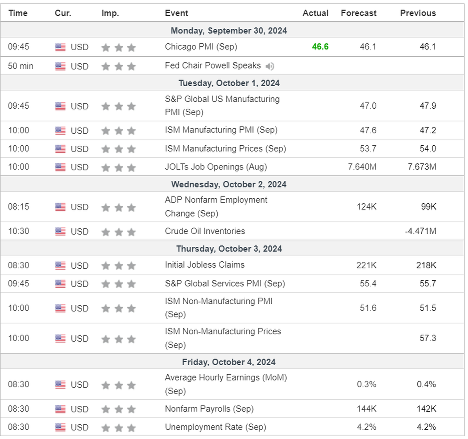Click the US flag in the Crude Oil Inventories row

60,231
